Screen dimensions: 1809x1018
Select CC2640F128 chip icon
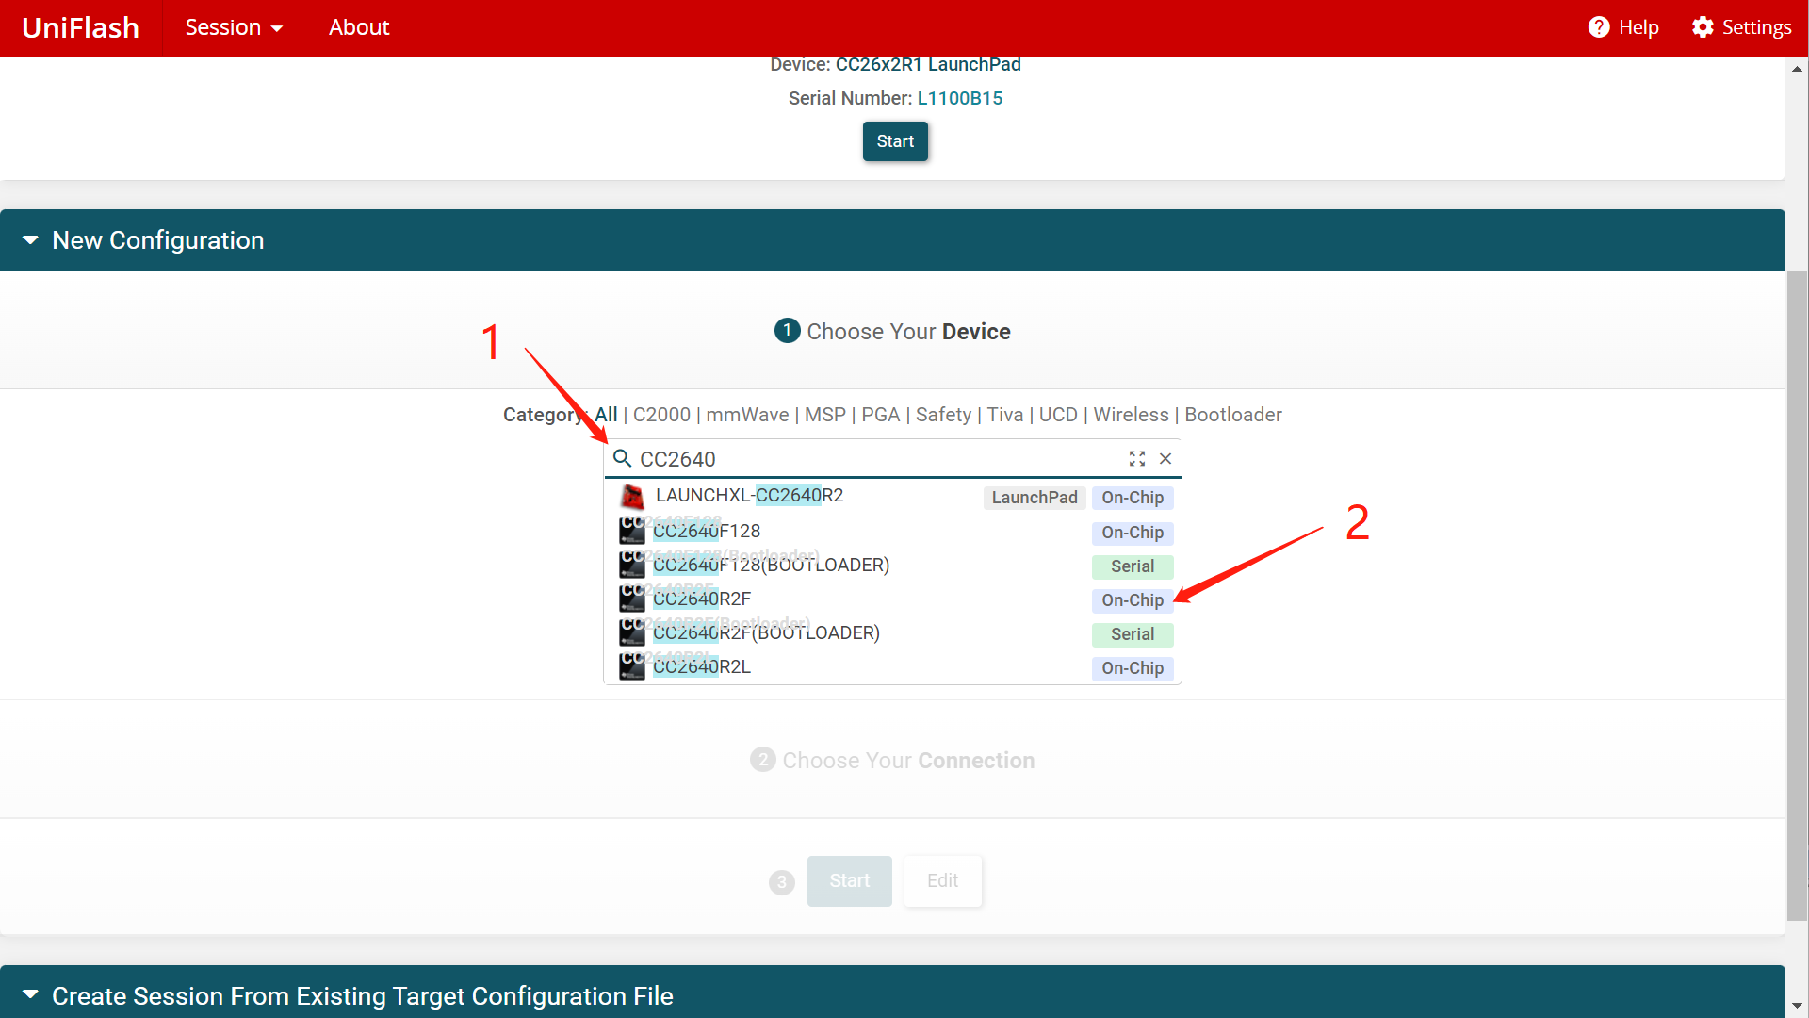(x=631, y=531)
